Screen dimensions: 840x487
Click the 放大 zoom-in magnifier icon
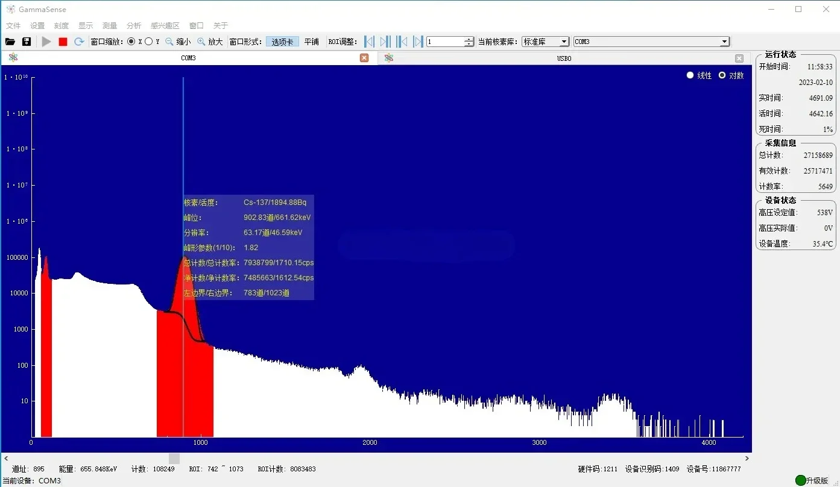pyautogui.click(x=201, y=42)
